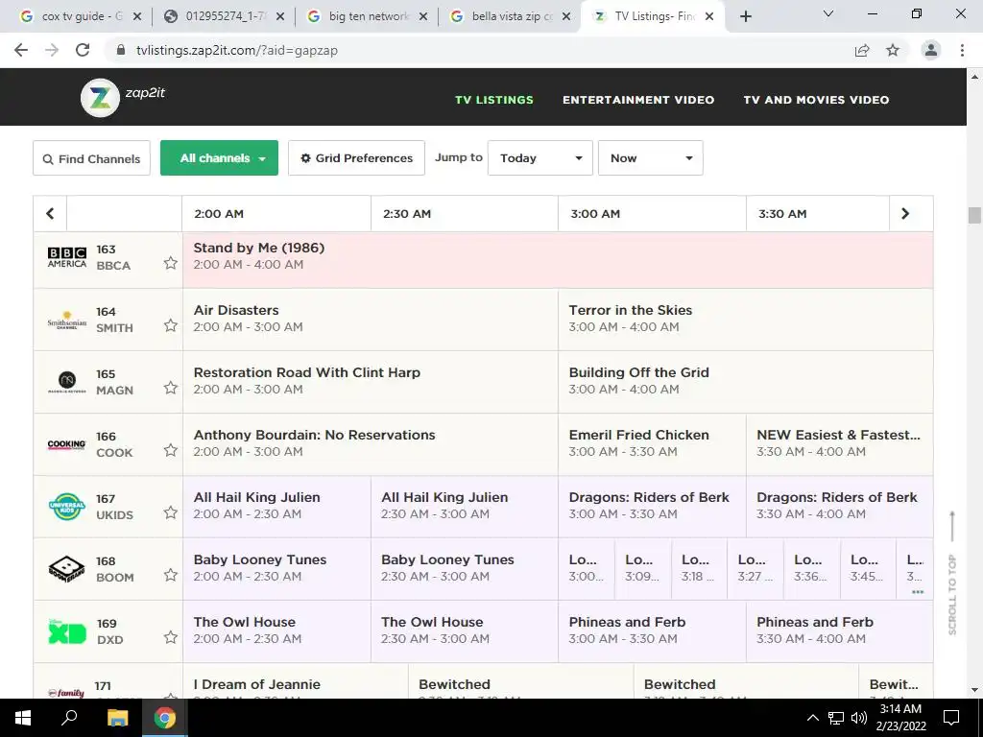This screenshot has width=983, height=737.
Task: Open Phineas and Ferb 3:00 AM listing
Action: tap(652, 631)
